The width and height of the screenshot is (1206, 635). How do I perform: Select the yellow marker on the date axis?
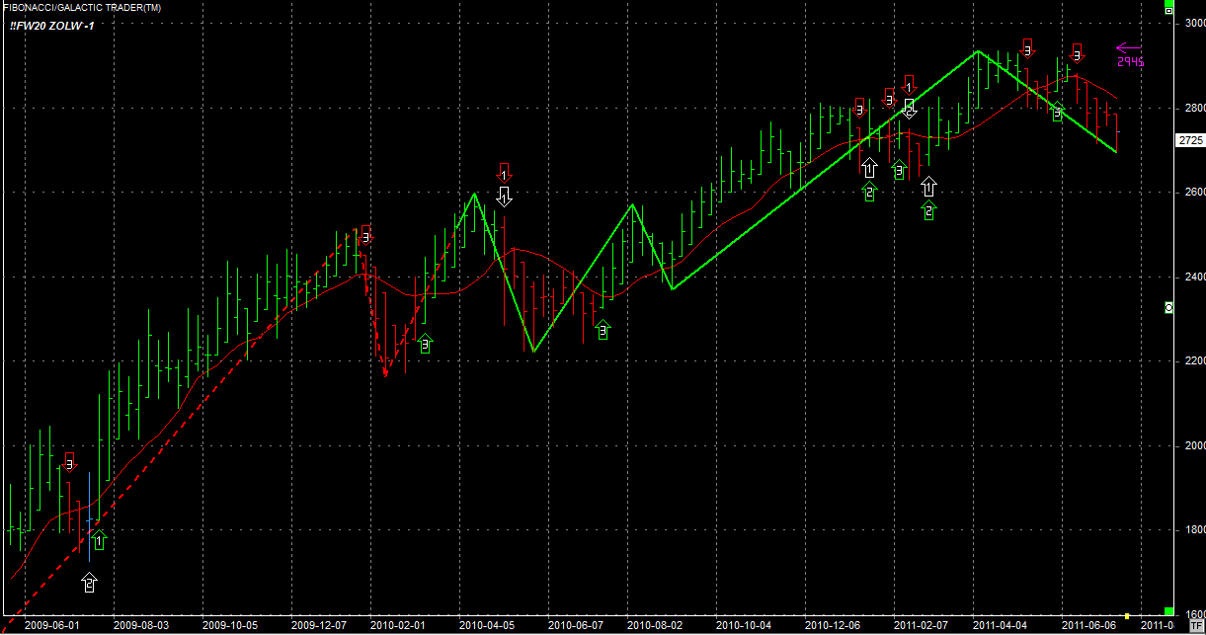[x=1127, y=615]
